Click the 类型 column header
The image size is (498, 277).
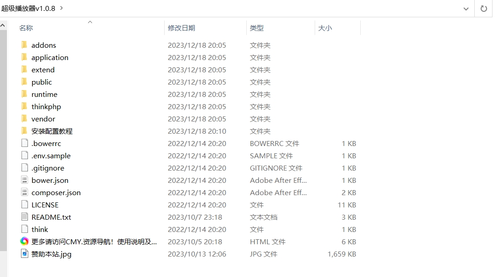(257, 28)
